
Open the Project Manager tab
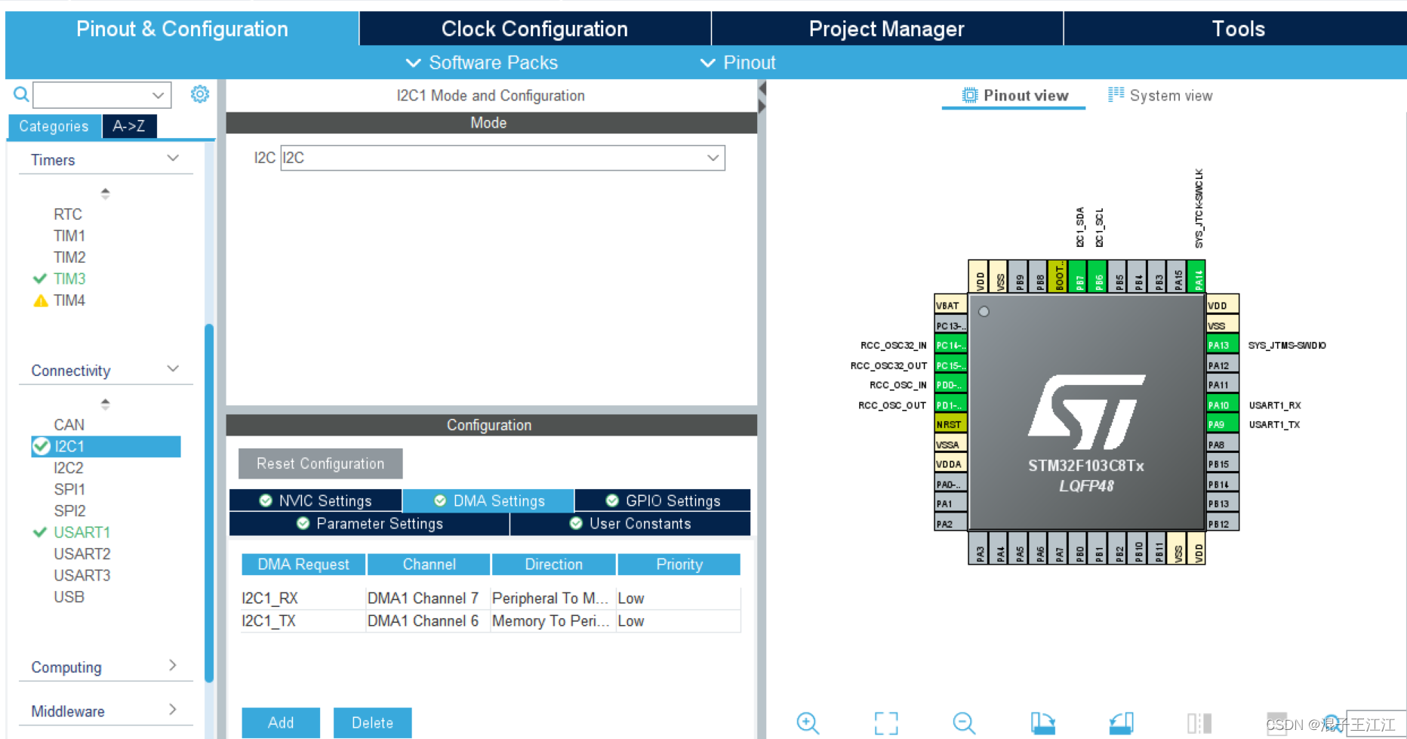(x=887, y=29)
